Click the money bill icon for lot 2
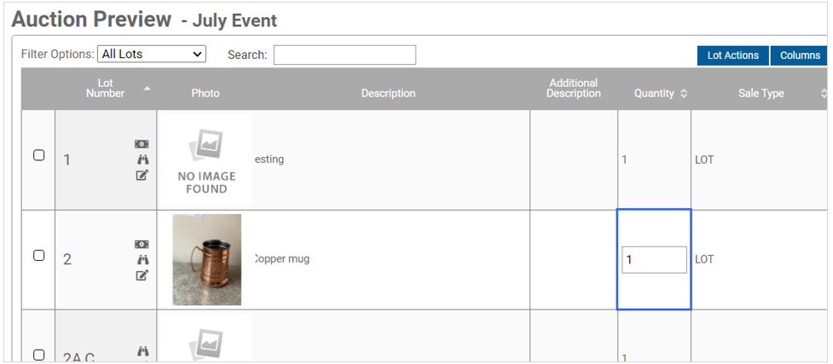 [x=142, y=244]
